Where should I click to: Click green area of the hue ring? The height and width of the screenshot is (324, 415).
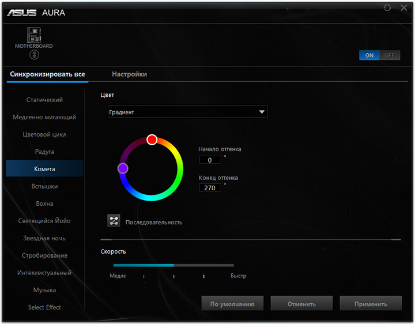[180, 171]
